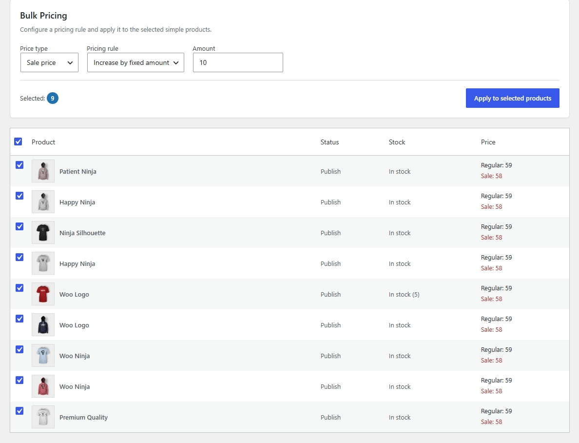Click the Ninja Silhouette black t-shirt thumbnail

(x=43, y=233)
